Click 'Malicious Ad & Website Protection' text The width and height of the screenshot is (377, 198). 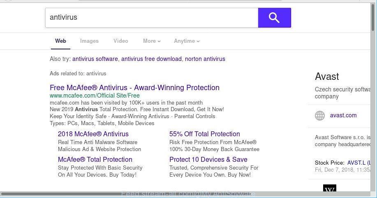coord(99,149)
